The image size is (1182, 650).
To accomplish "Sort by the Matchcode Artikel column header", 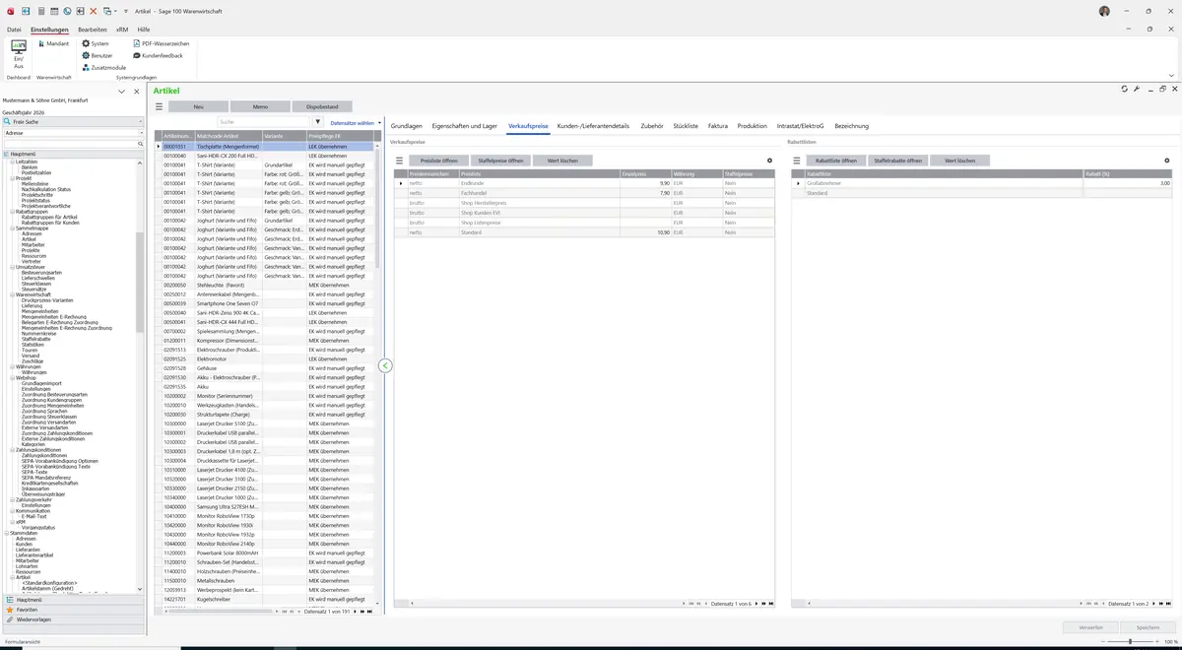I will click(x=228, y=136).
